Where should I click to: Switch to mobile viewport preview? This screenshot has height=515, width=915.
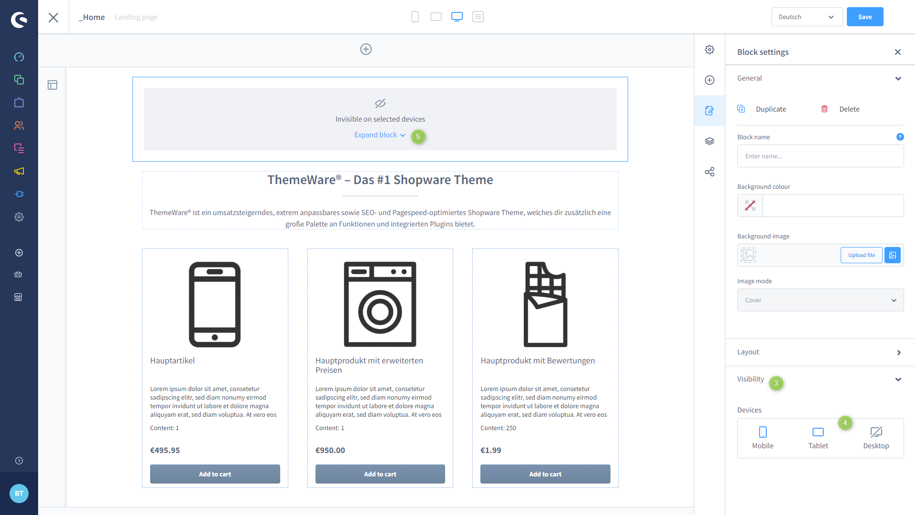tap(415, 17)
